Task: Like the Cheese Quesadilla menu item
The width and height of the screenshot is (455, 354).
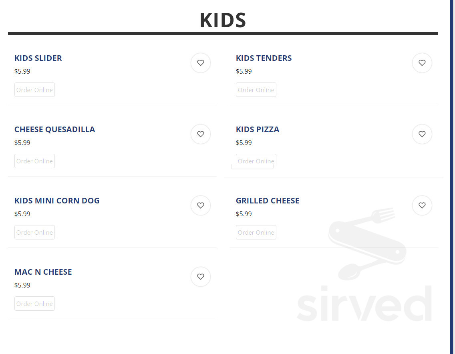Action: [201, 134]
